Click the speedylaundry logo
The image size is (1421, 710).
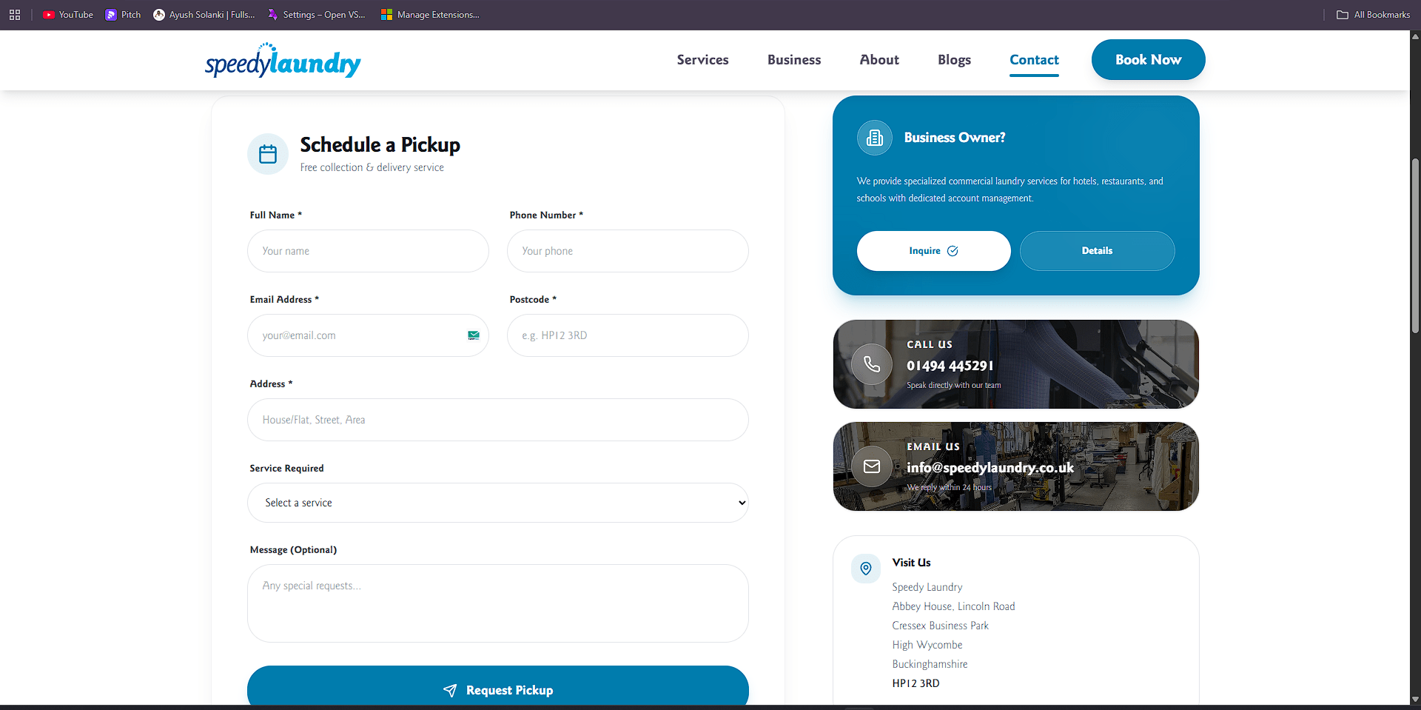(283, 61)
